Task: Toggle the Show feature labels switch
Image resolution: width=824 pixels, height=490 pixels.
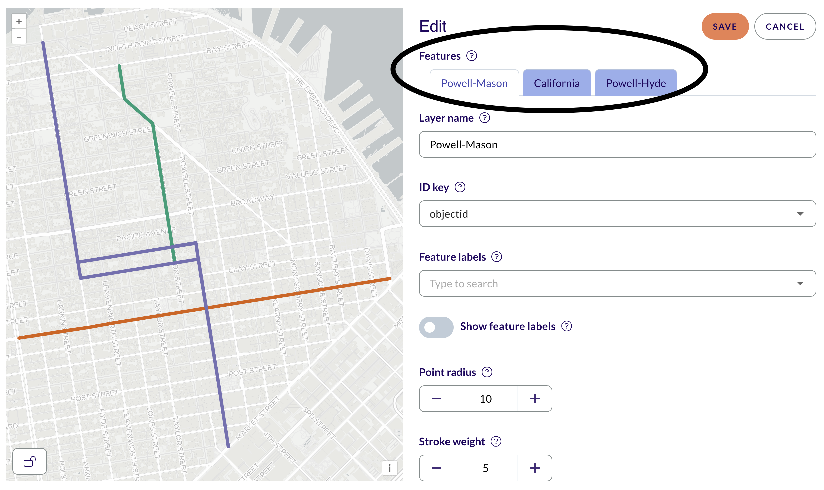Action: coord(436,327)
